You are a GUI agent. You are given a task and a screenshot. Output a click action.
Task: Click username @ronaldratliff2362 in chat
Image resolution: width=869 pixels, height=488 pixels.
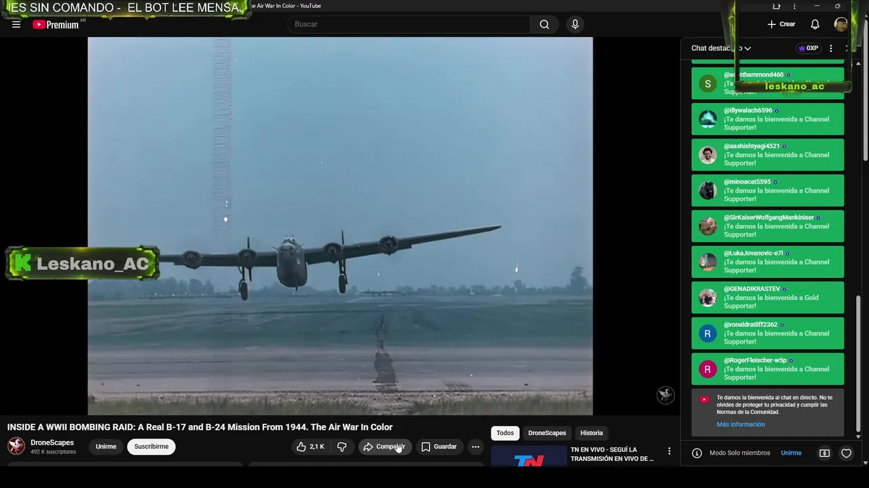pos(750,325)
